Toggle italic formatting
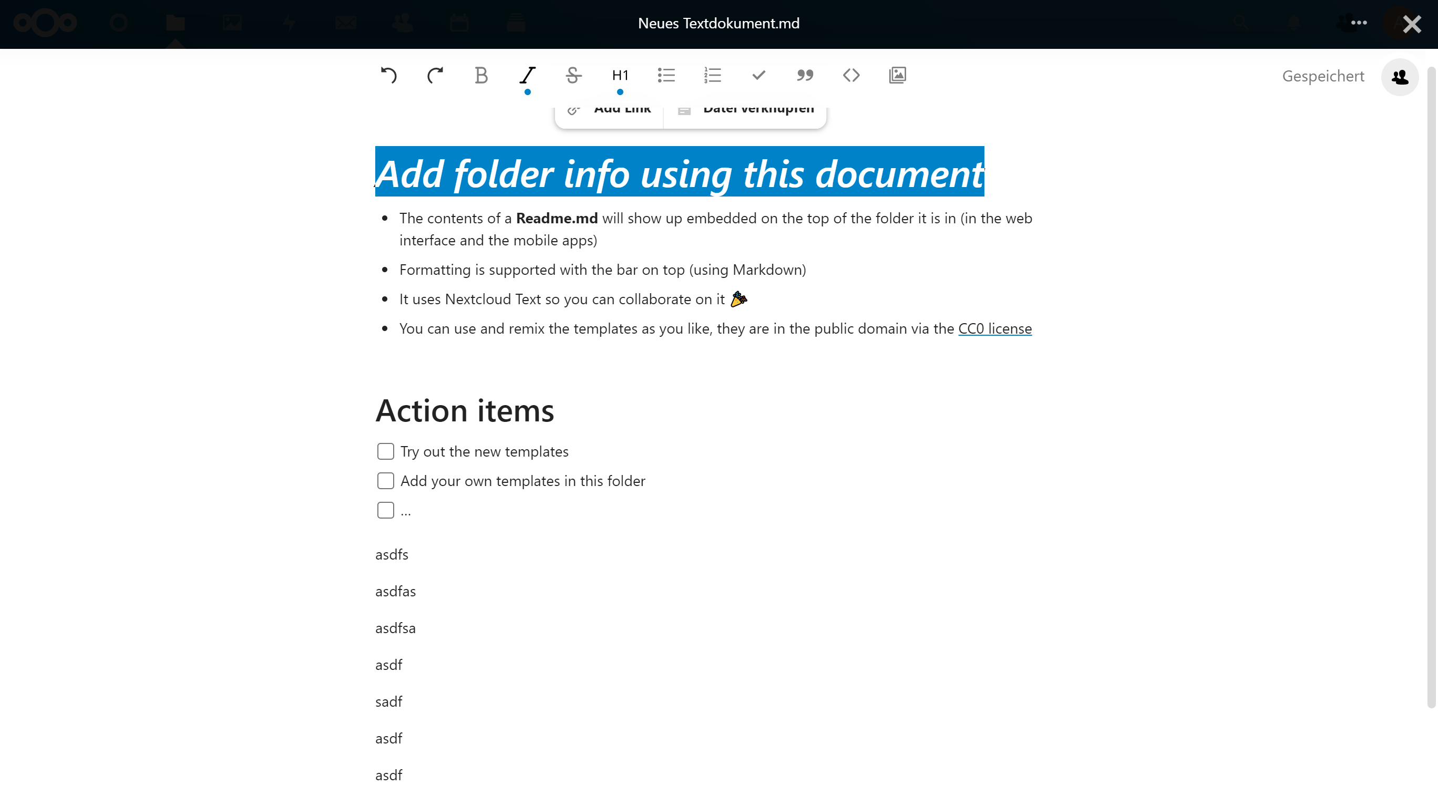The height and width of the screenshot is (806, 1438). [x=528, y=75]
